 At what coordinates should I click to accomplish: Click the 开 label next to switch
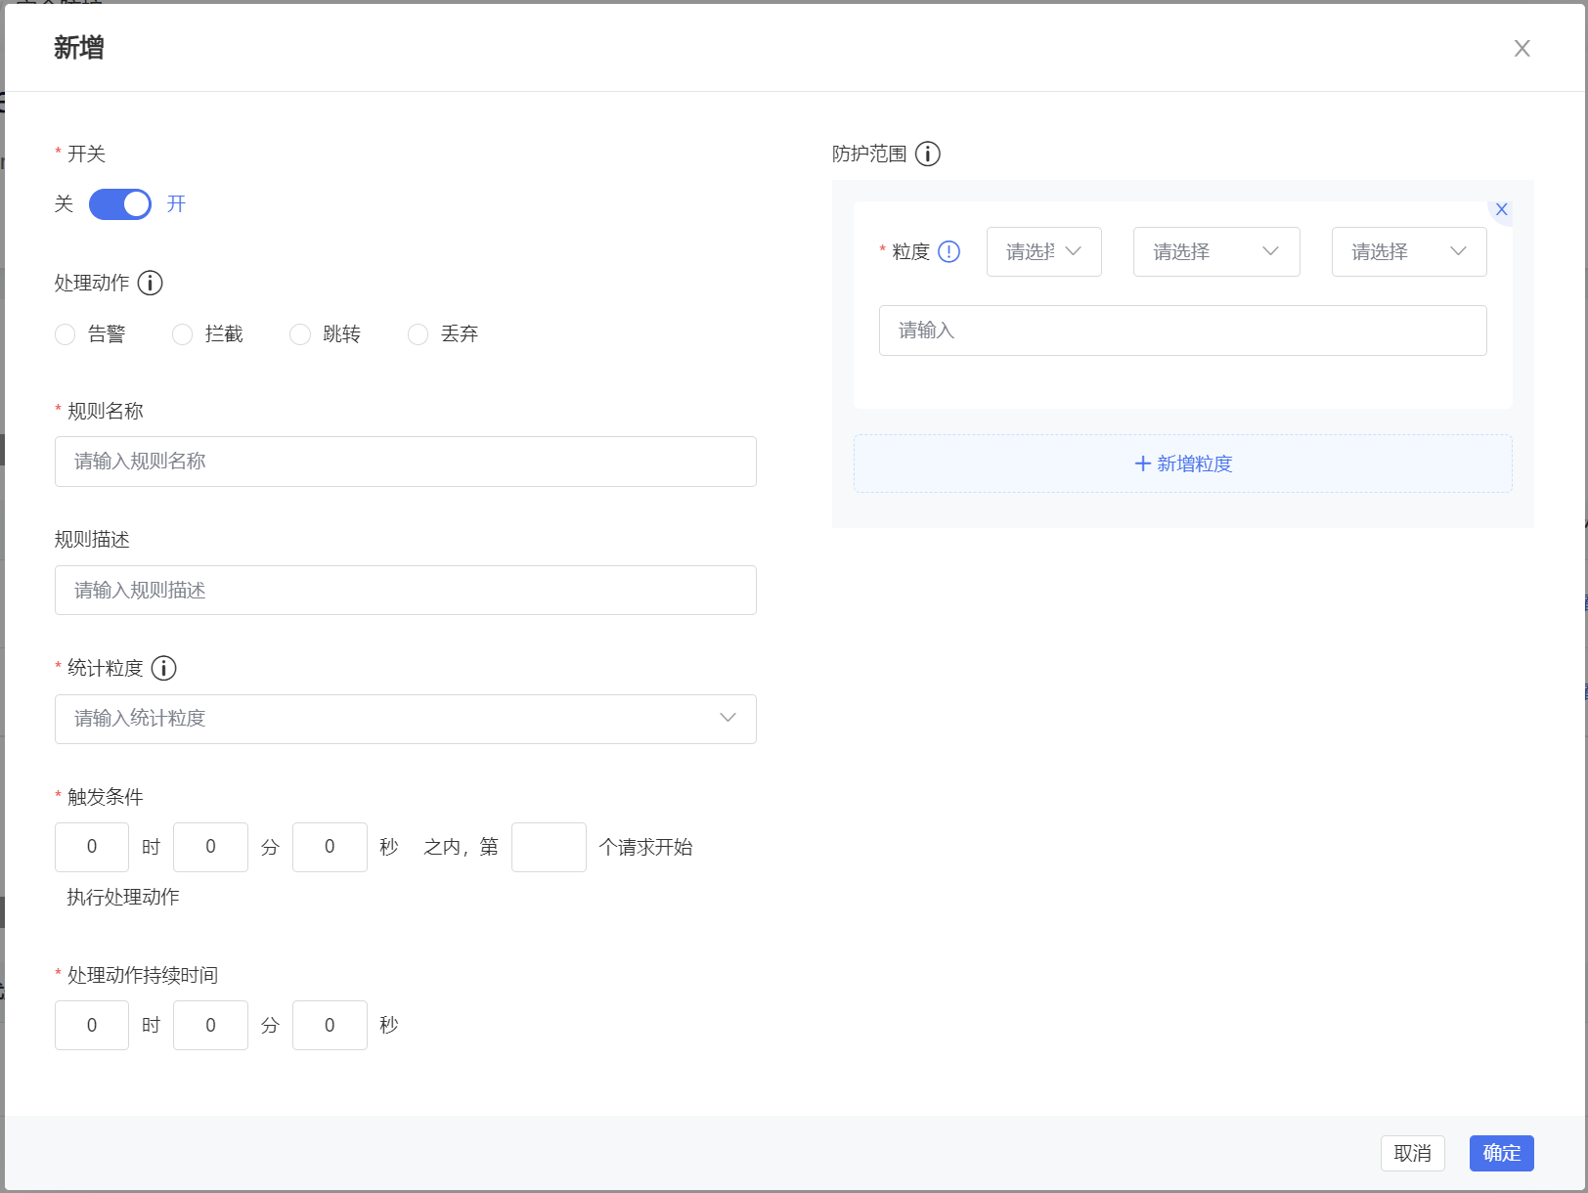[176, 203]
